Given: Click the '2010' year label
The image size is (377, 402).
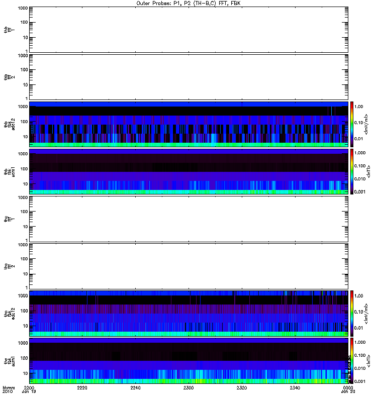Looking at the screenshot, I should [x=8, y=392].
